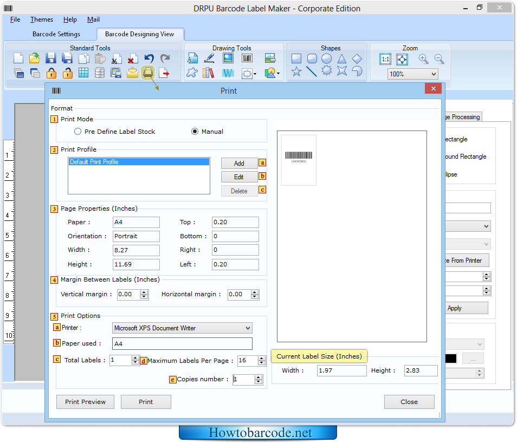Screen dimensions: 517x443
Task: Switch to the Barcode Settings tab
Action: pyautogui.click(x=56, y=34)
